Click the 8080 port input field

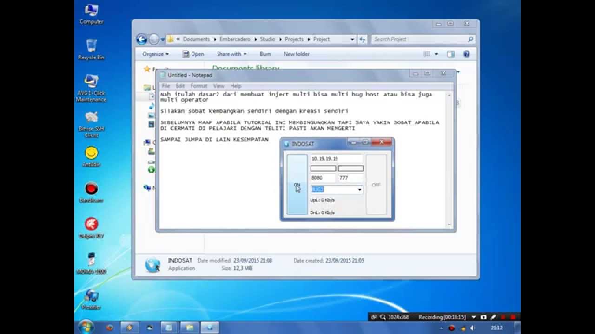pos(323,178)
